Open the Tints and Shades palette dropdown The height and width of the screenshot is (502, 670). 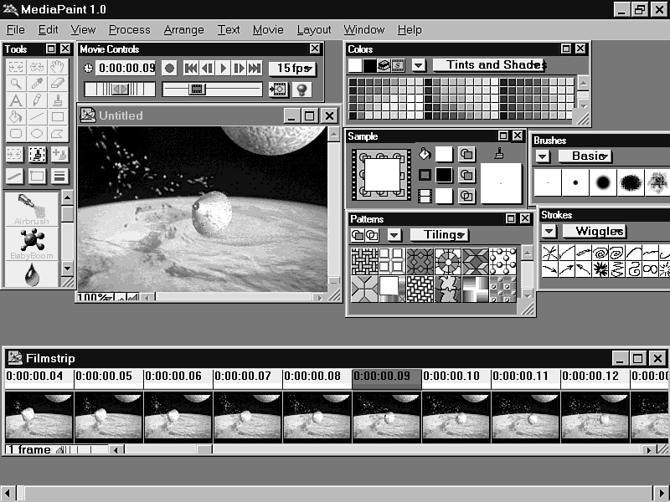pos(490,65)
